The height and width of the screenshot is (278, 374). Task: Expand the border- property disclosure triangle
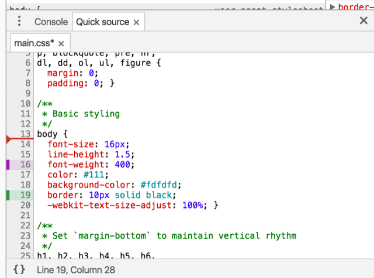pyautogui.click(x=333, y=7)
